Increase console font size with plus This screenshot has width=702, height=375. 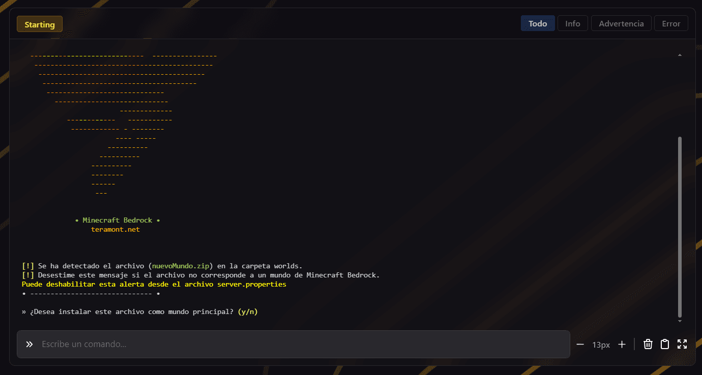click(x=622, y=345)
